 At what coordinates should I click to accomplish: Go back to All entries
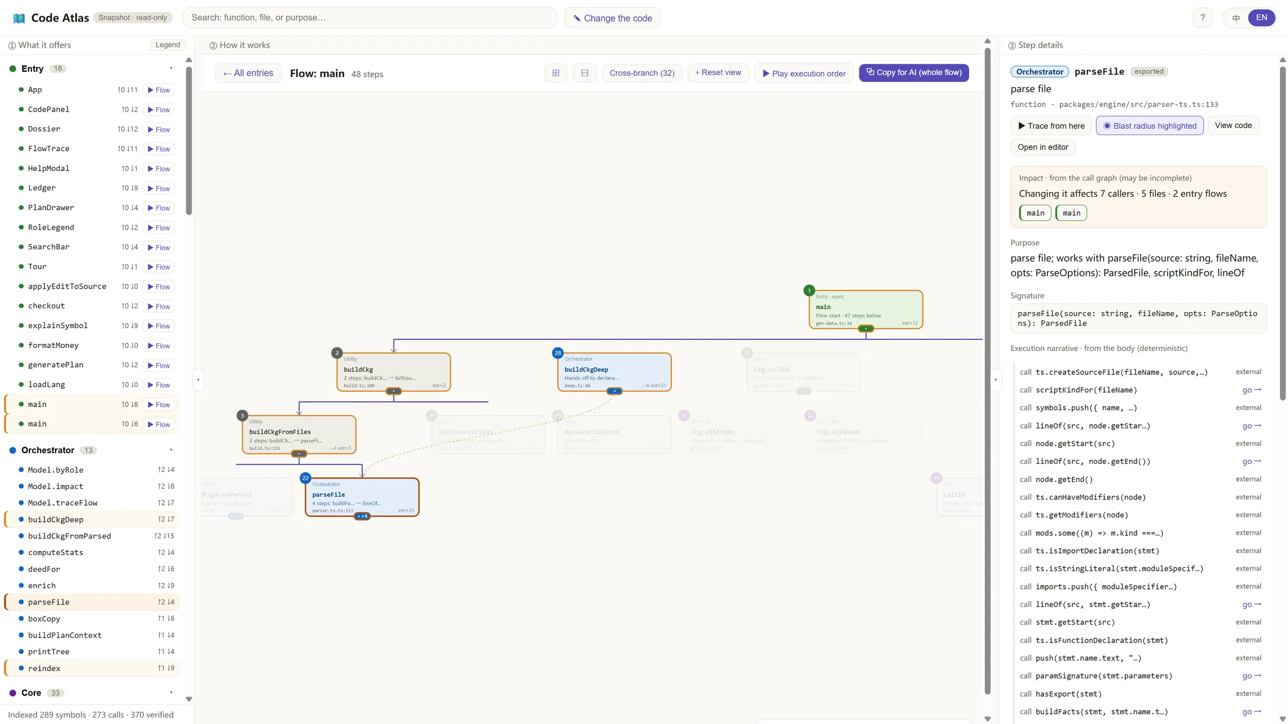[248, 73]
